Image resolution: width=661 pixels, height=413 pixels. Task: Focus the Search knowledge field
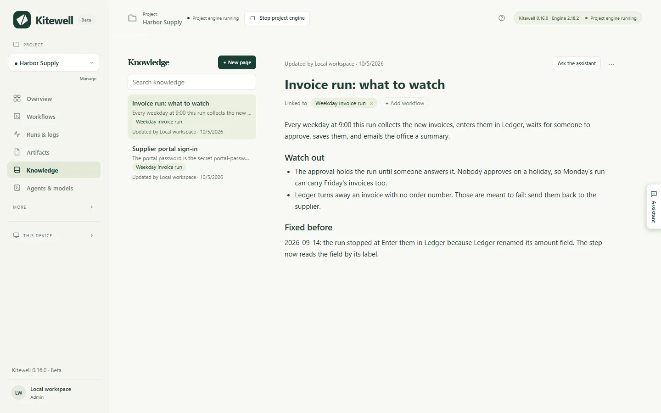click(192, 82)
